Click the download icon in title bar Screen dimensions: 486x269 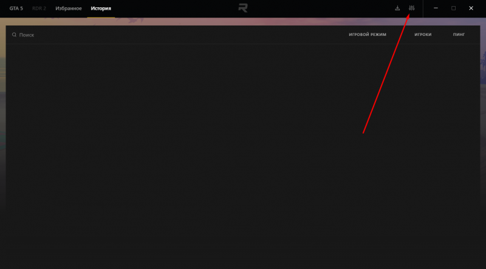397,9
